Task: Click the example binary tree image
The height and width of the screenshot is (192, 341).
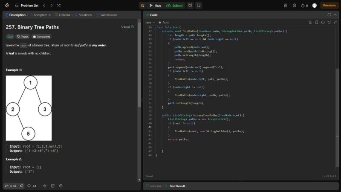Action: click(x=29, y=108)
